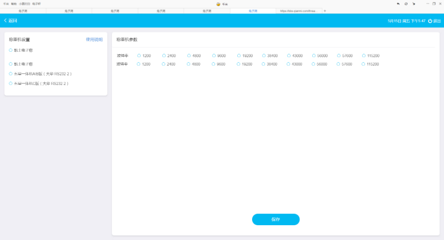Select 4800 baud rate in second row
Viewport: 444px width, 240px height.
[189, 64]
